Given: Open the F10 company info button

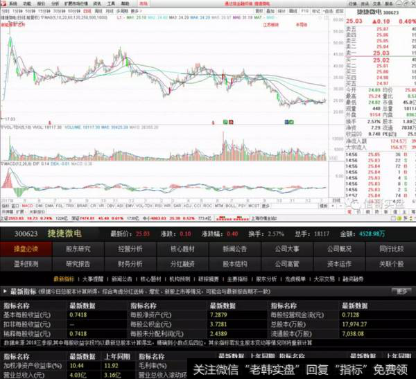Looking at the screenshot, I should point(305,11).
